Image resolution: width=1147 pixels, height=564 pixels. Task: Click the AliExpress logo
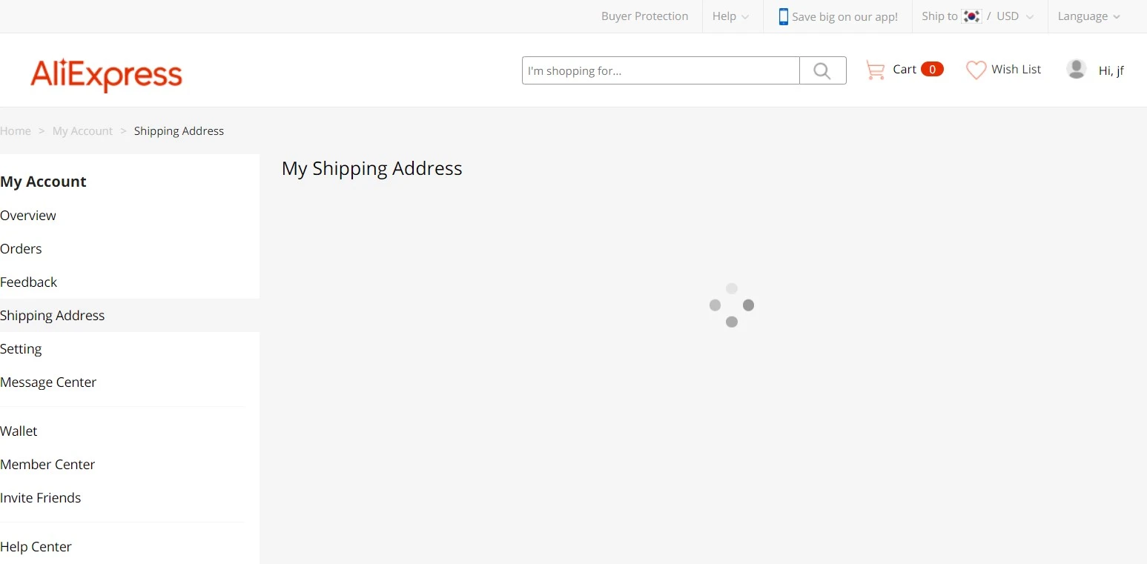tap(106, 74)
